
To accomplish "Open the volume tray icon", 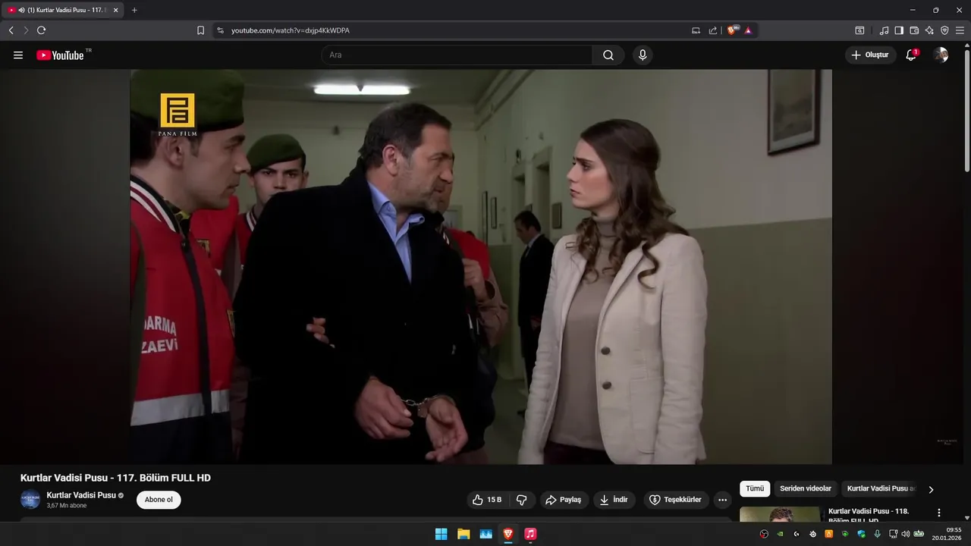I will click(x=906, y=534).
